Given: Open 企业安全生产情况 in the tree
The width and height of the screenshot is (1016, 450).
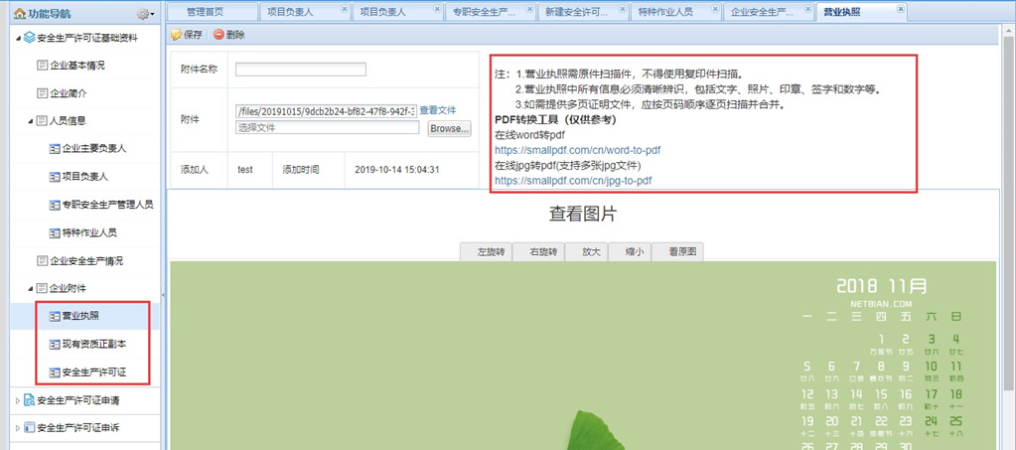Looking at the screenshot, I should click(x=86, y=260).
